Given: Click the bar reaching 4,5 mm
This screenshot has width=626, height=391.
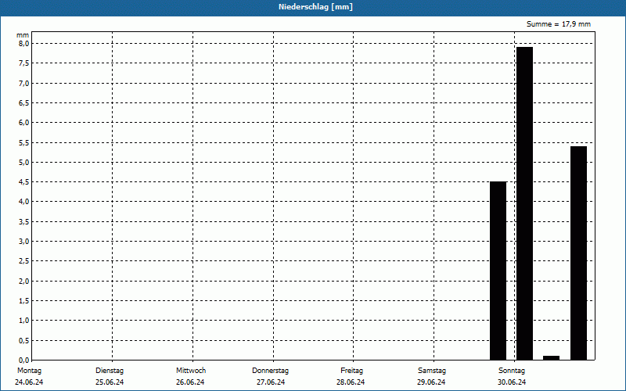Looking at the screenshot, I should point(498,271).
